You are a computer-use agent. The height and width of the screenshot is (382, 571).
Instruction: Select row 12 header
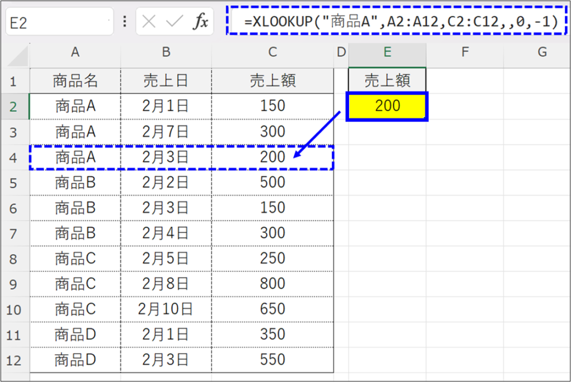(x=14, y=360)
